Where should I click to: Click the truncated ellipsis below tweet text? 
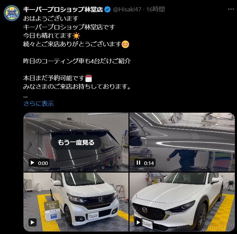(x=25, y=97)
